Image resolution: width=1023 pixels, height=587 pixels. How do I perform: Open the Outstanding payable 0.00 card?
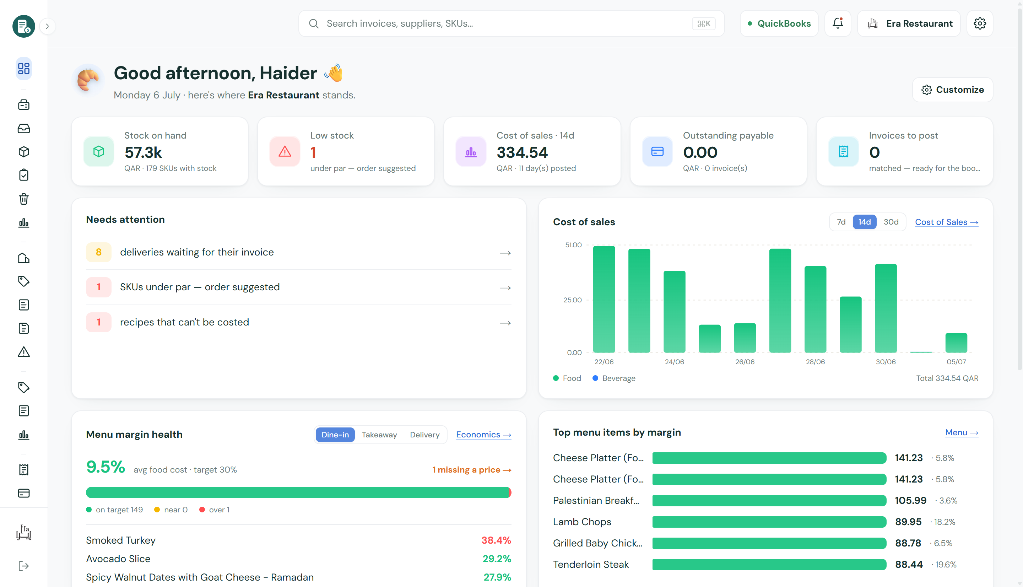pyautogui.click(x=718, y=152)
